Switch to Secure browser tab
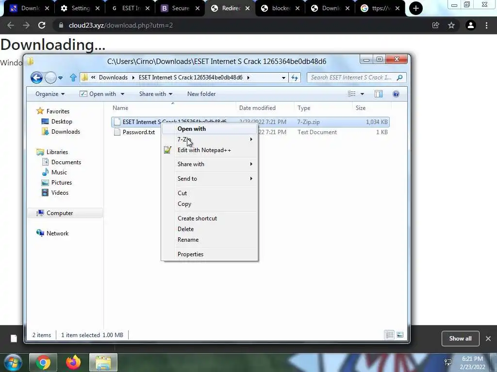 (181, 8)
